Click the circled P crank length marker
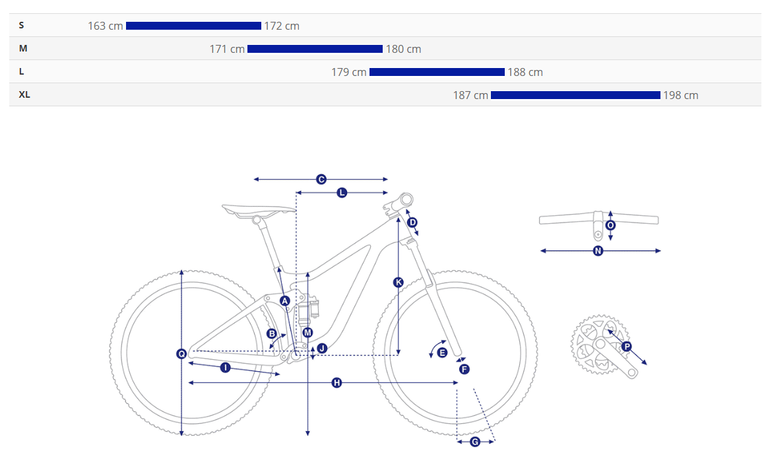The image size is (770, 457). coord(627,347)
